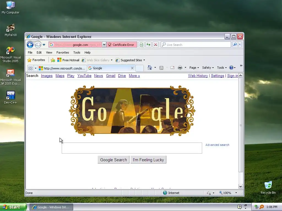Stop loading with the red X icon
This screenshot has height=211, width=282.
(x=156, y=45)
